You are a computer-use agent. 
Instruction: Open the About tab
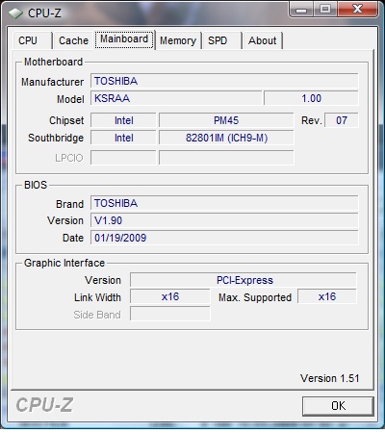263,40
